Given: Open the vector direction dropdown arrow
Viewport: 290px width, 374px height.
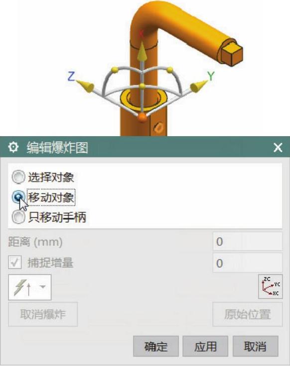Looking at the screenshot, I should (43, 286).
